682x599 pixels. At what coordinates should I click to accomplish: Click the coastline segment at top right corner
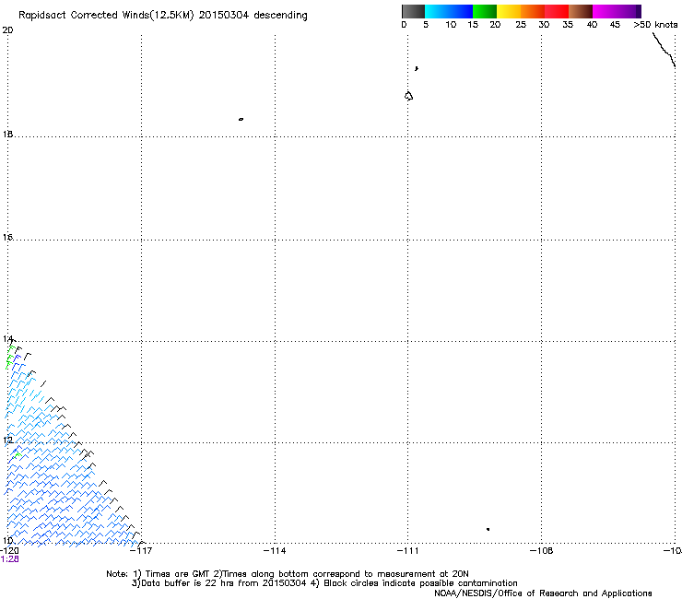coord(664,50)
